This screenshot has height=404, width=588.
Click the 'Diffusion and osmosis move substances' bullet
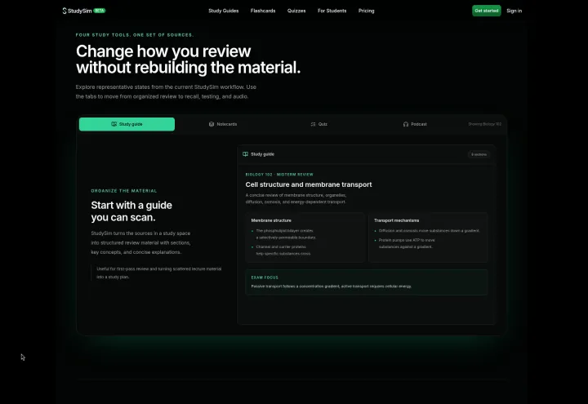(429, 230)
